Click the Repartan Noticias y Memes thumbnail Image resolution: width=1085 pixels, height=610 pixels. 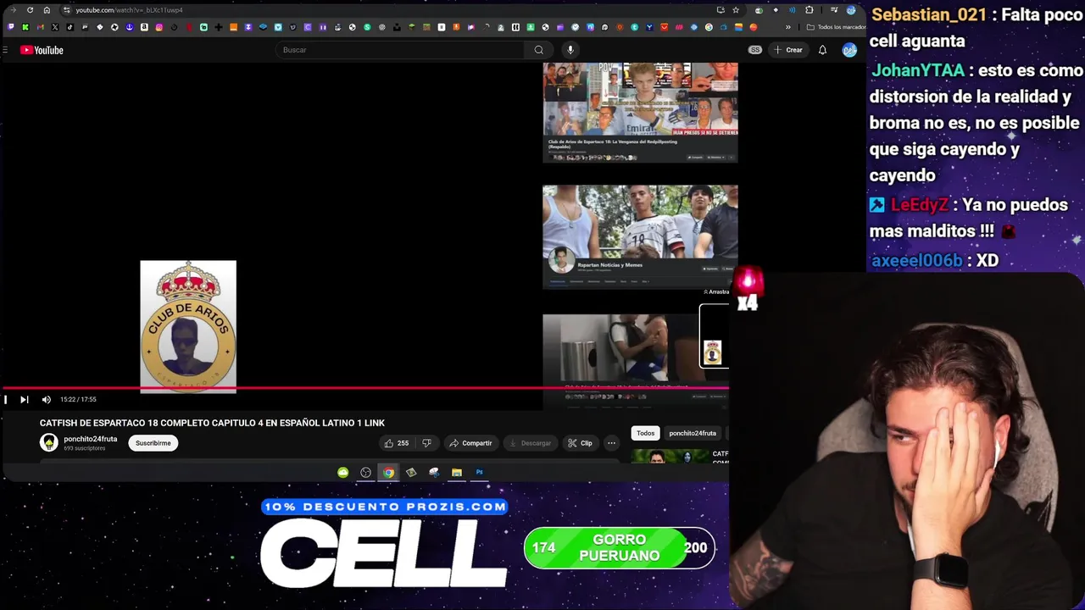(640, 236)
